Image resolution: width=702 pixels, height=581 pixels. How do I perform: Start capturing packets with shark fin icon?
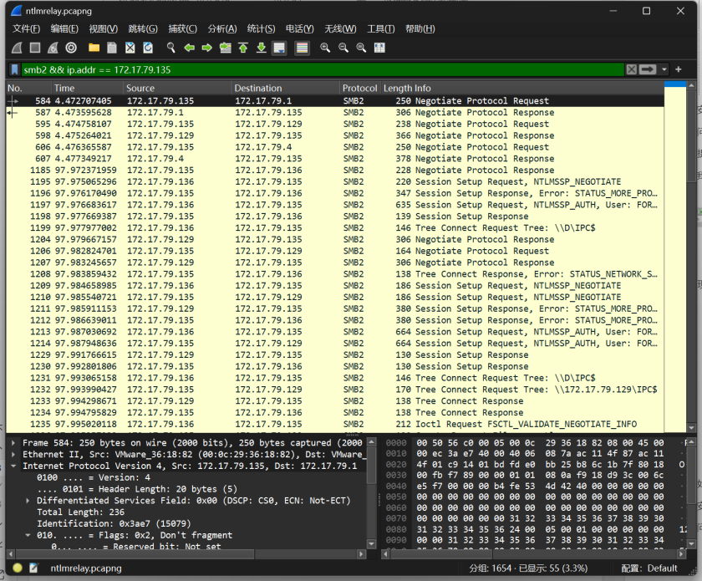[x=17, y=48]
